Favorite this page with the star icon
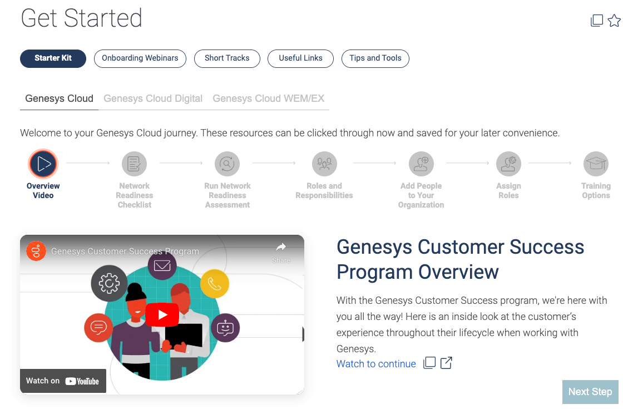Screen dimensions: 623x409 point(614,20)
